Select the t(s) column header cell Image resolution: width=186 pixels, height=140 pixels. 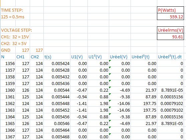click(x=57, y=57)
